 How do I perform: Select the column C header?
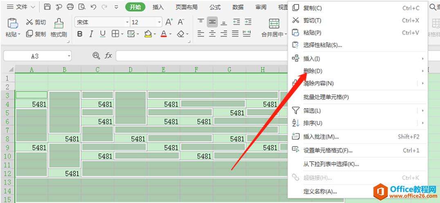click(97, 69)
